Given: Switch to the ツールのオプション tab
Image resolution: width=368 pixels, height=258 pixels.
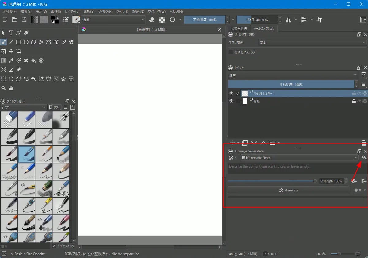Looking at the screenshot, I should [264, 29].
